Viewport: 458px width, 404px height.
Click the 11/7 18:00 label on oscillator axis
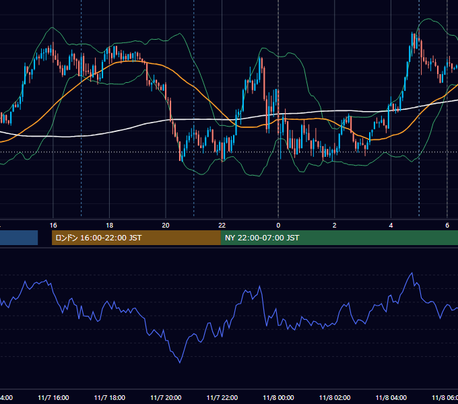coord(110,397)
